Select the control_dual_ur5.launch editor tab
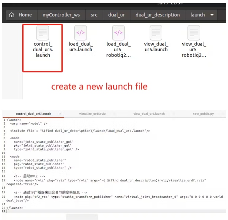228x220 pixels. pos(33,114)
